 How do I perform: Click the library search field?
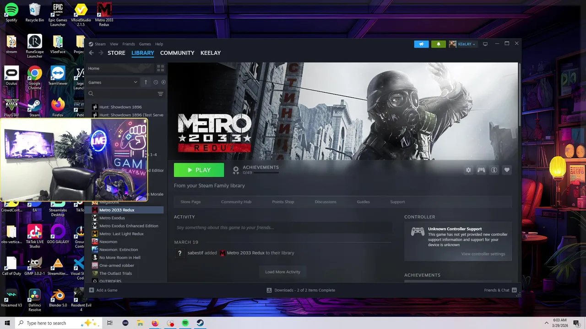click(122, 94)
